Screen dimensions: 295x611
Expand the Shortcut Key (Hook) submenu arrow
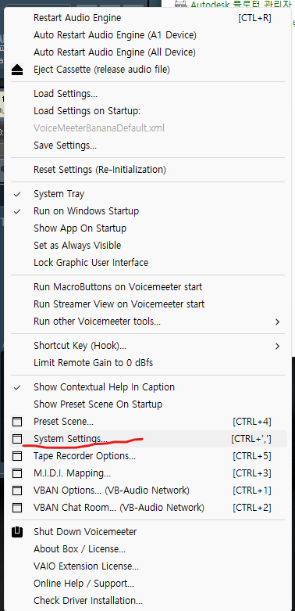click(277, 346)
